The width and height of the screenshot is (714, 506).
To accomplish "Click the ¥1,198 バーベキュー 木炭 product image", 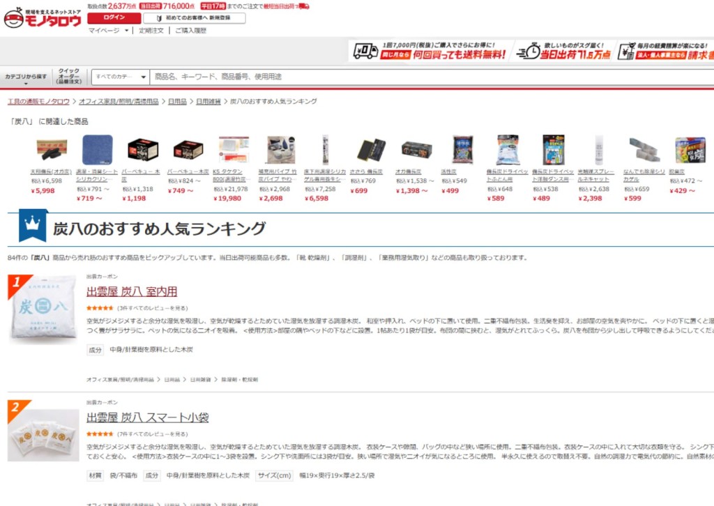I will click(x=142, y=150).
